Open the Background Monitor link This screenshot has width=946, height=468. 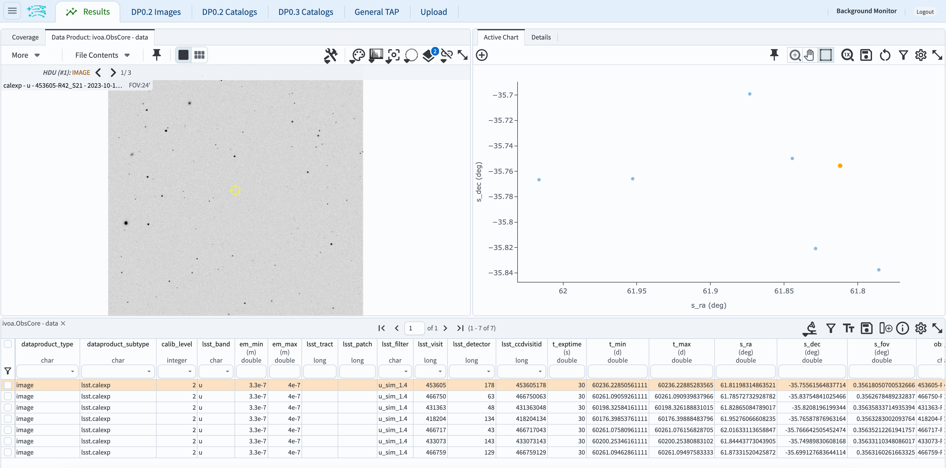[866, 11]
